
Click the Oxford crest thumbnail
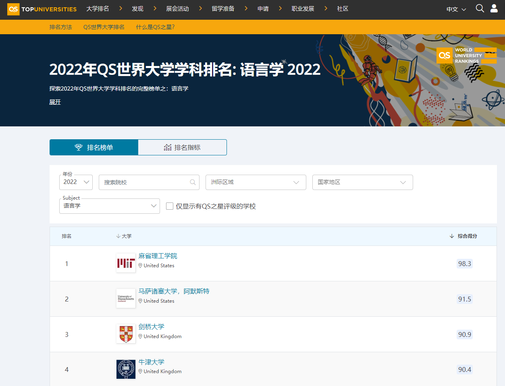click(x=126, y=369)
